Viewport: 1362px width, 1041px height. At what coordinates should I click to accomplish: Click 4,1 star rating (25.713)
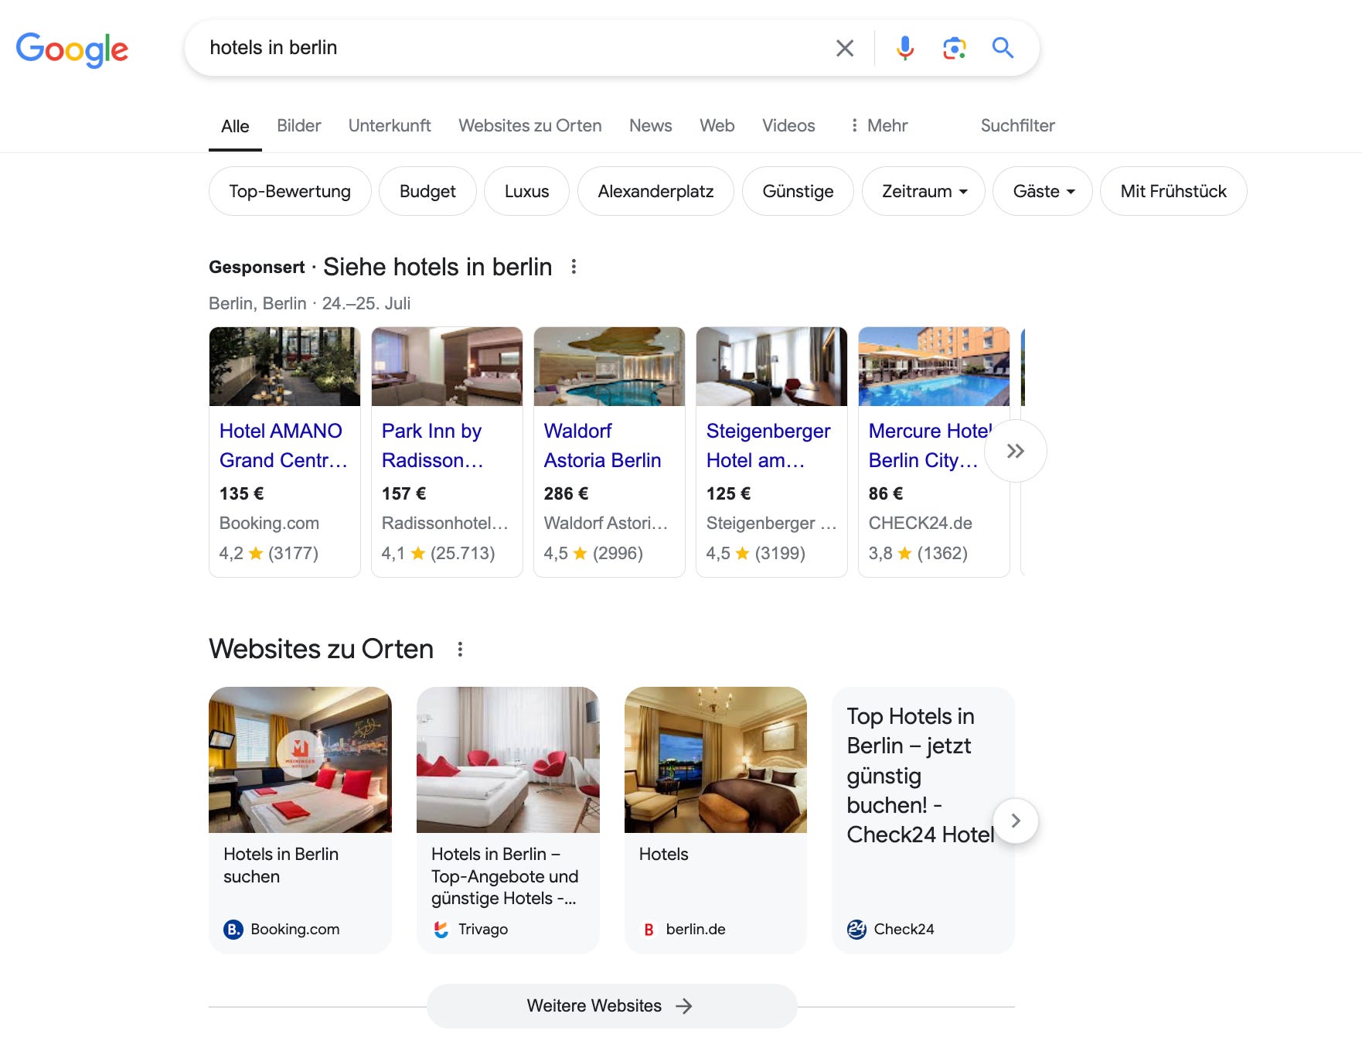pyautogui.click(x=438, y=553)
